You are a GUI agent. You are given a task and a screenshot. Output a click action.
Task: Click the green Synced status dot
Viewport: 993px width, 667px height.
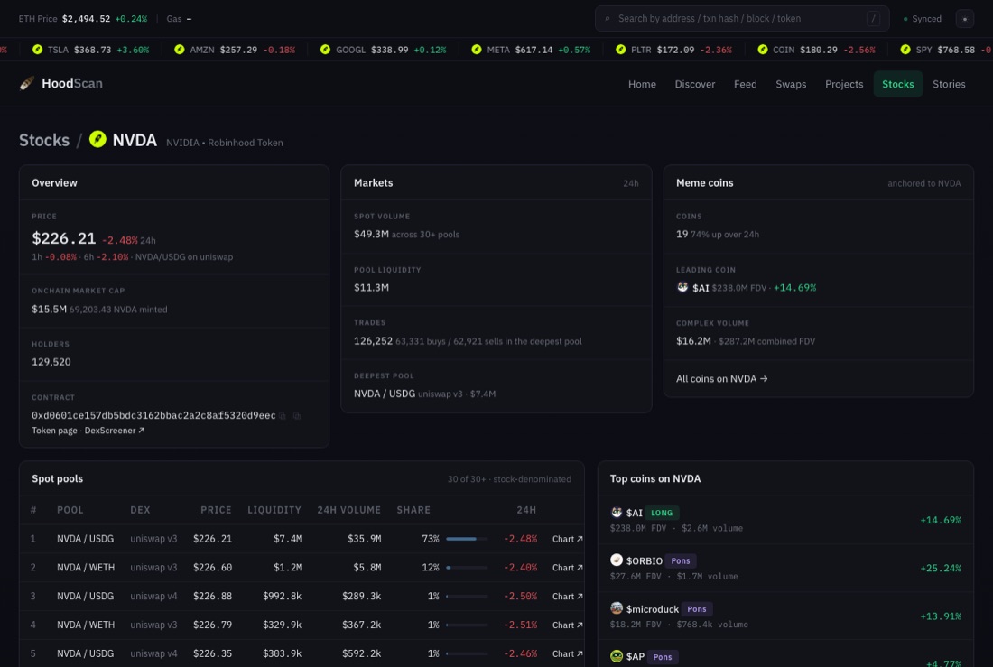tap(905, 19)
